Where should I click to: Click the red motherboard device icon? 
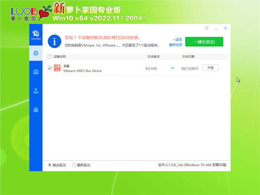click(x=57, y=68)
